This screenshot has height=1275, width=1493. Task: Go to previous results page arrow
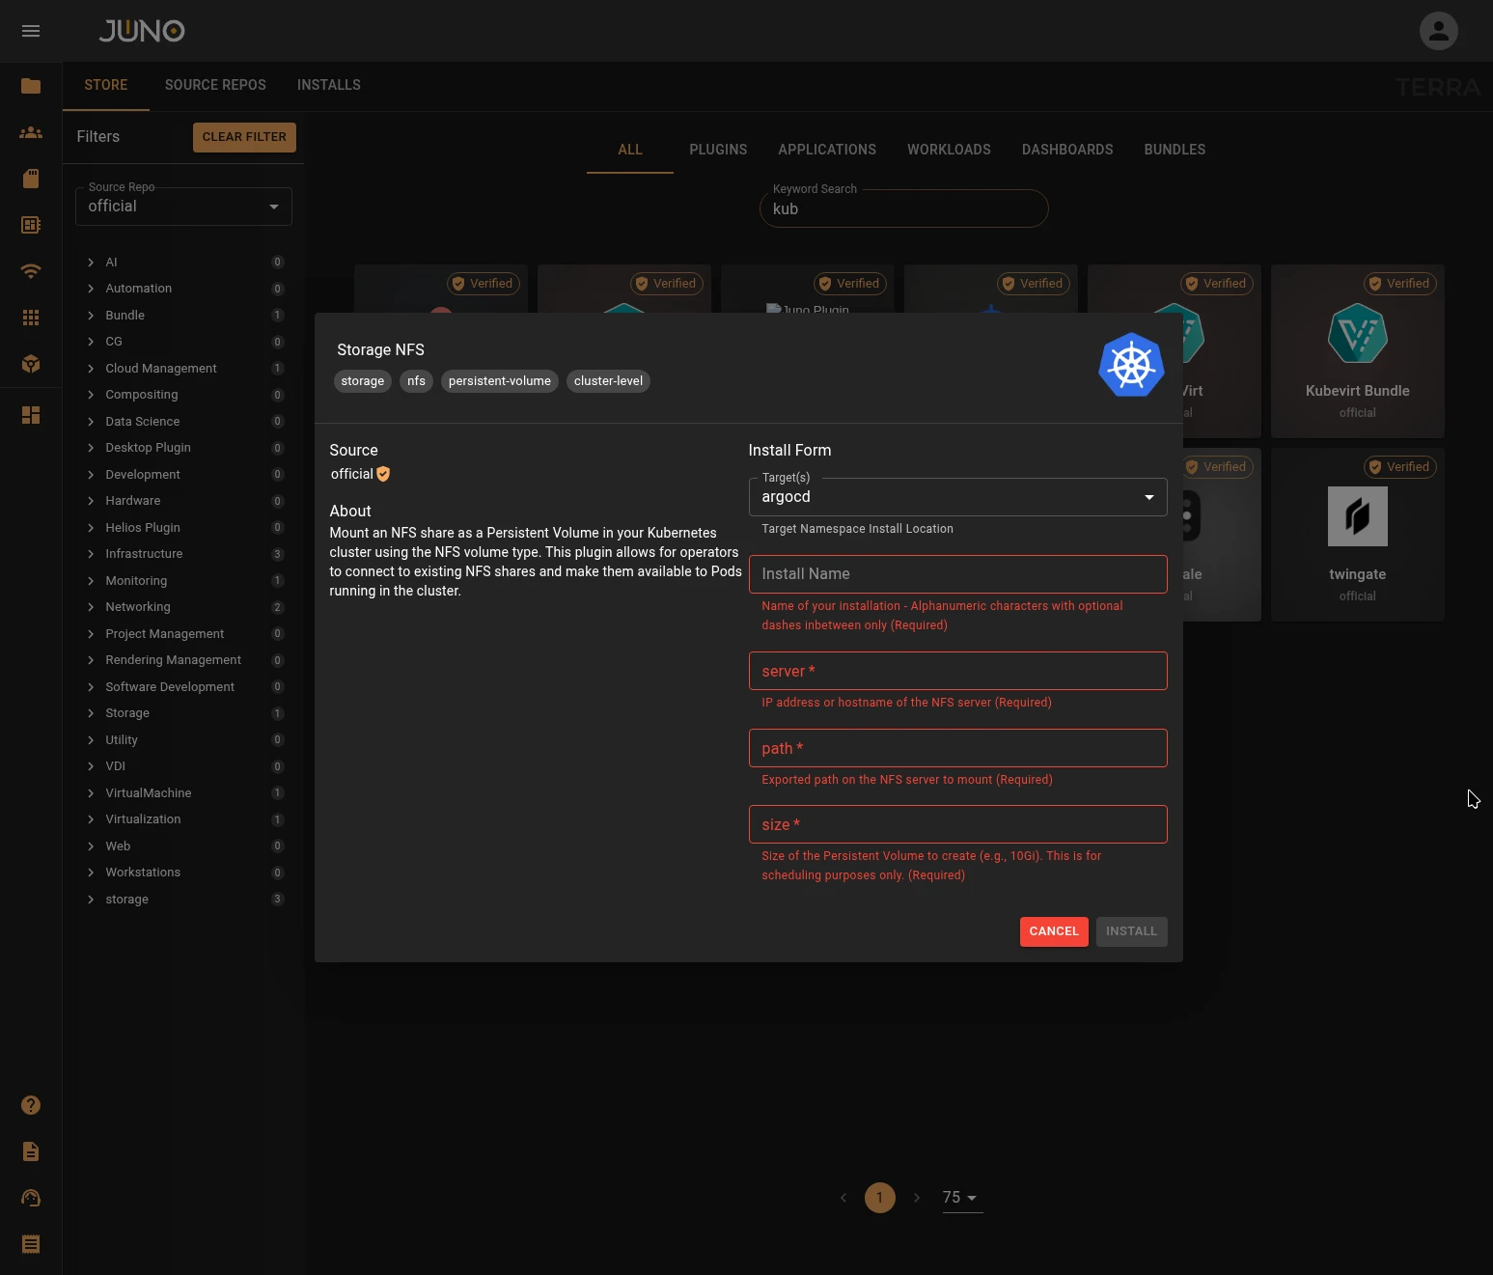[843, 1198]
